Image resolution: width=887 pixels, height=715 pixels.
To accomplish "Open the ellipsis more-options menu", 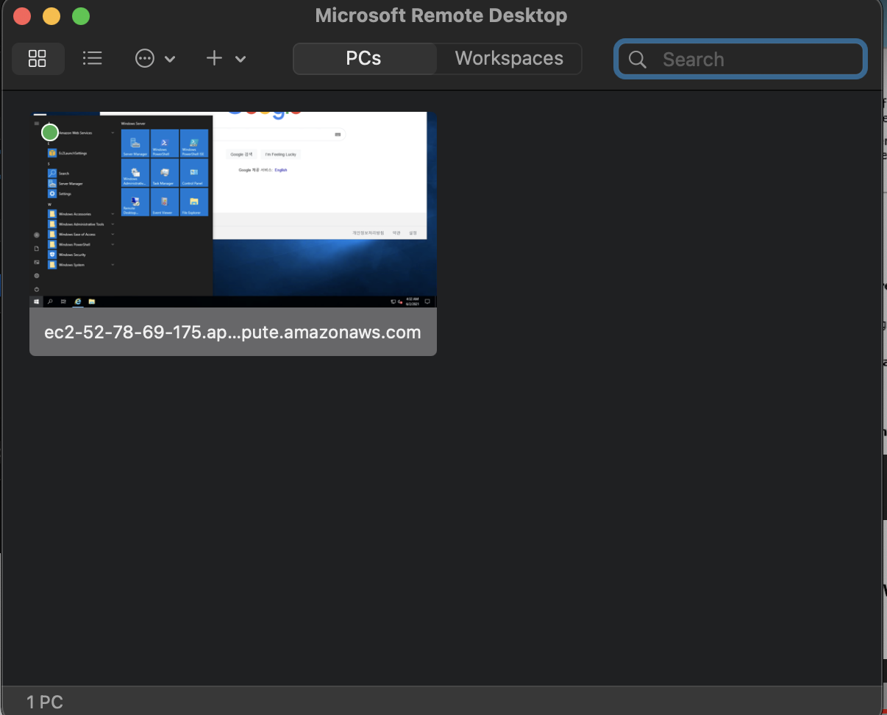I will coord(155,59).
